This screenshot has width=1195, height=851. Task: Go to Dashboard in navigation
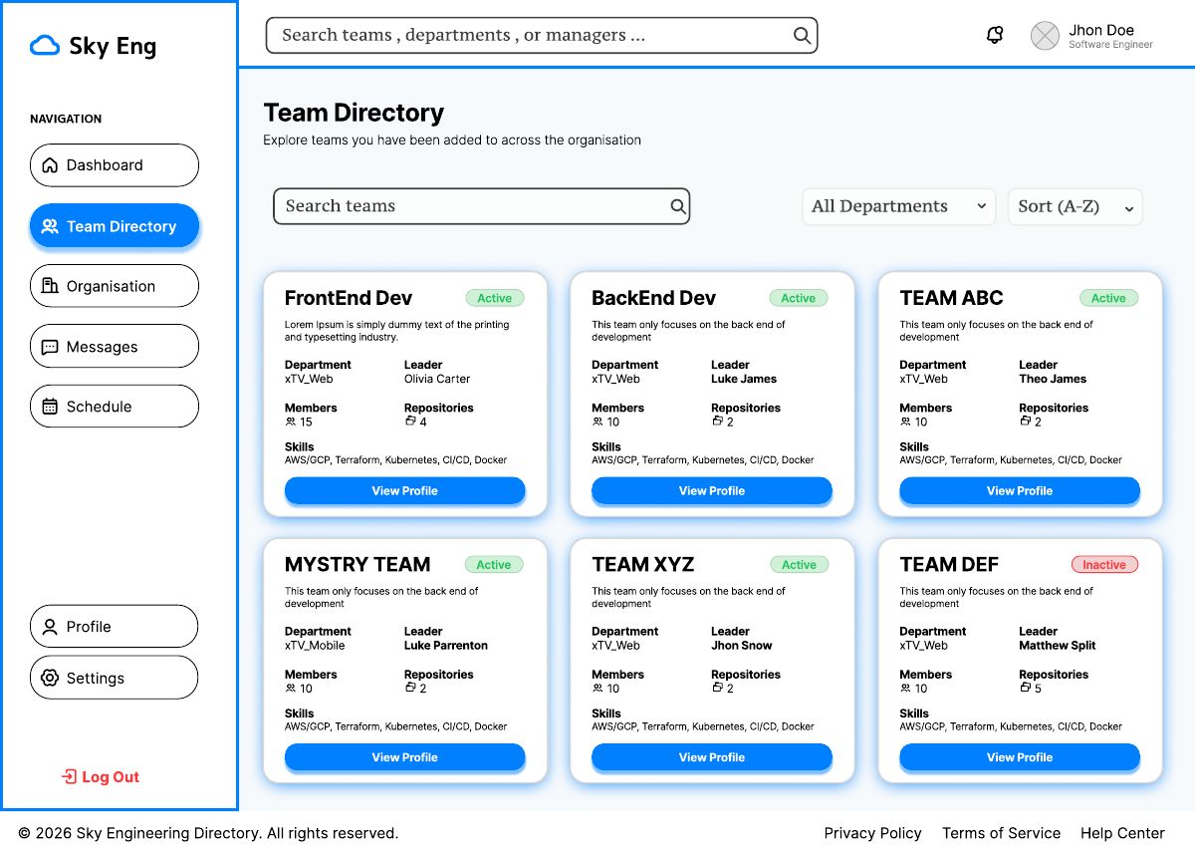pos(115,165)
